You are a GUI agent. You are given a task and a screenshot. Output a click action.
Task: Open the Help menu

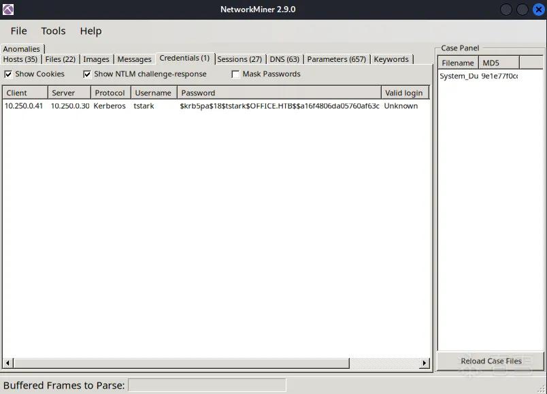[x=90, y=31]
